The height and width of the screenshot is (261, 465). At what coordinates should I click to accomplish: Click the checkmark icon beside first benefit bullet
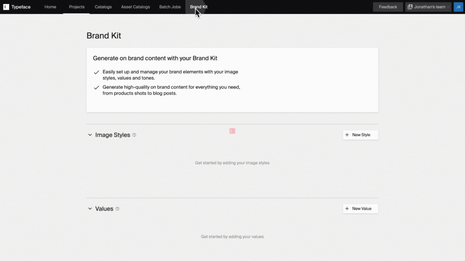96,72
